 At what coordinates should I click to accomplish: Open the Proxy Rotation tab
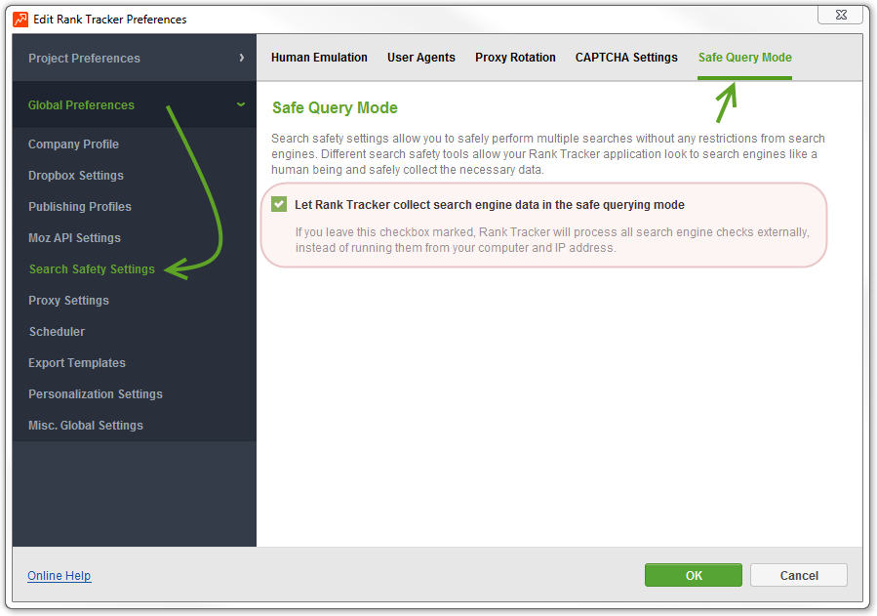click(x=515, y=58)
